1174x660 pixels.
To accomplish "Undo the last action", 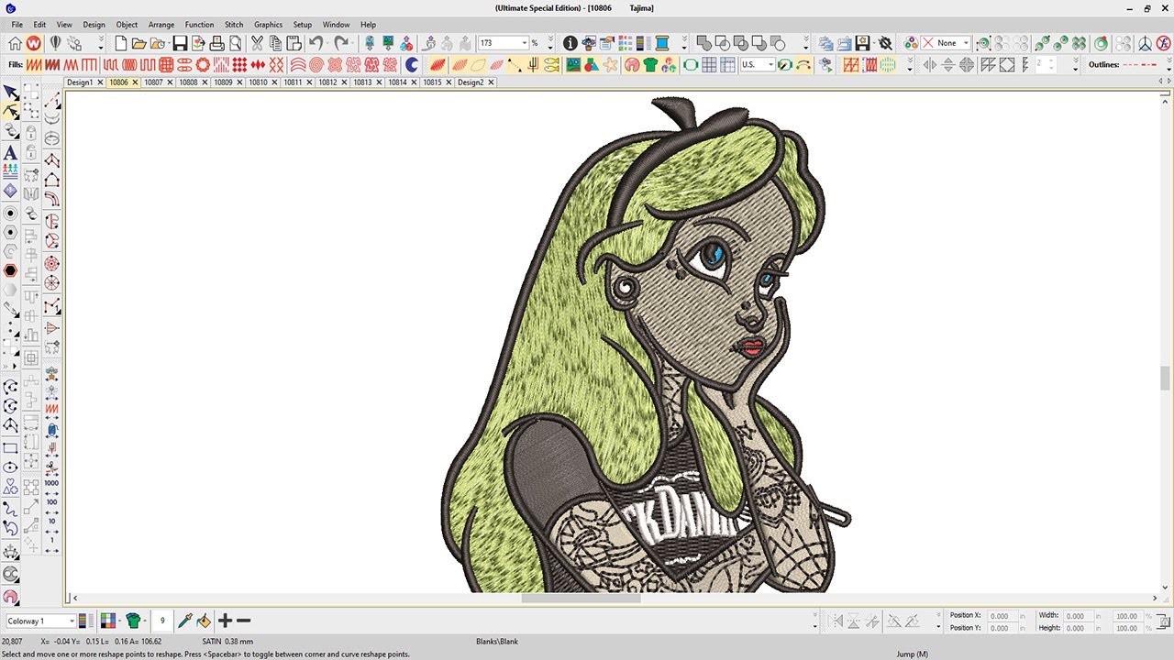I will (x=316, y=43).
